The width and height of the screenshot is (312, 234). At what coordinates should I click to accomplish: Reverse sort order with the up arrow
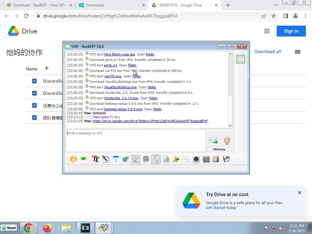point(47,69)
